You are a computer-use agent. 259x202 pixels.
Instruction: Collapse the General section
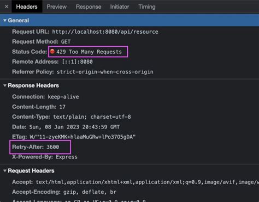(x=5, y=21)
